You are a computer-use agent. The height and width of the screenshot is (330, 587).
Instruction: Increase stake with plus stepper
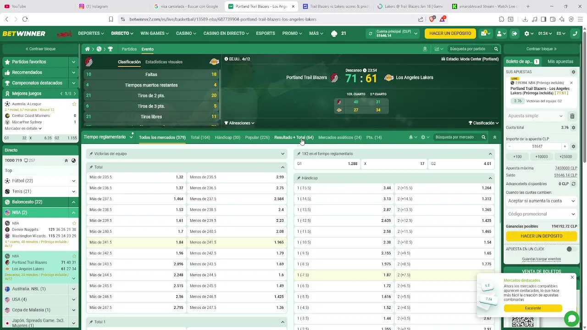(565, 147)
